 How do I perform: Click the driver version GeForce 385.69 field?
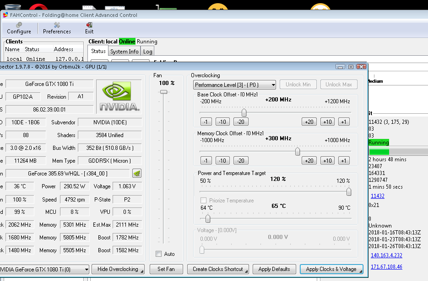click(68, 173)
